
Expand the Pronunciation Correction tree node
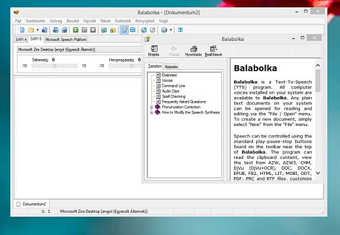151,107
